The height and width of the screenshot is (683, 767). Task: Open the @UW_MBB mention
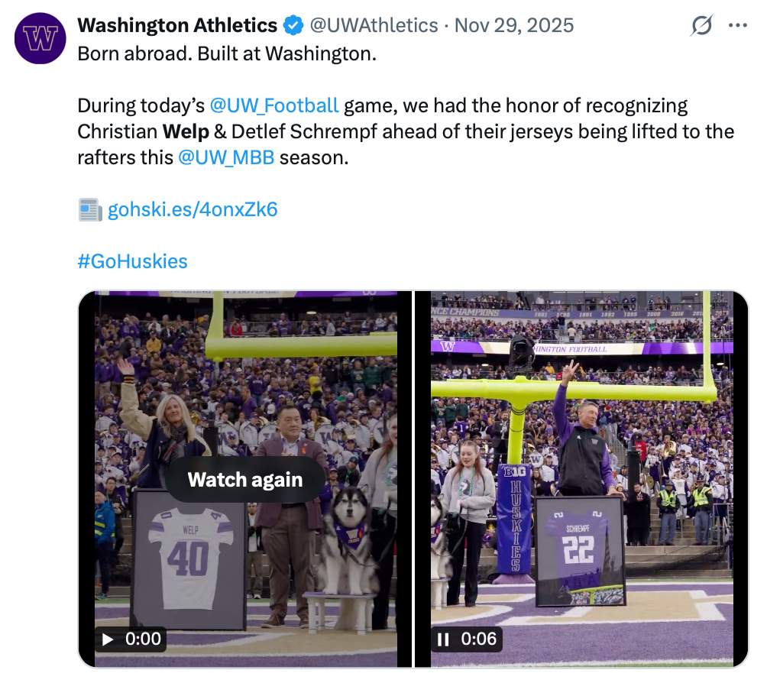coord(225,157)
